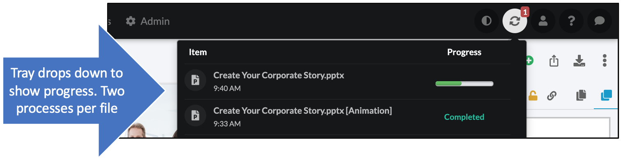
Task: Click the Completed status text
Action: point(464,117)
